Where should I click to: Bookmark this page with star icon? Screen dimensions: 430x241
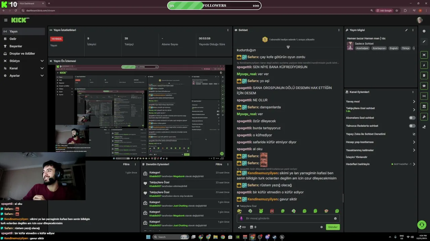pyautogui.click(x=397, y=10)
